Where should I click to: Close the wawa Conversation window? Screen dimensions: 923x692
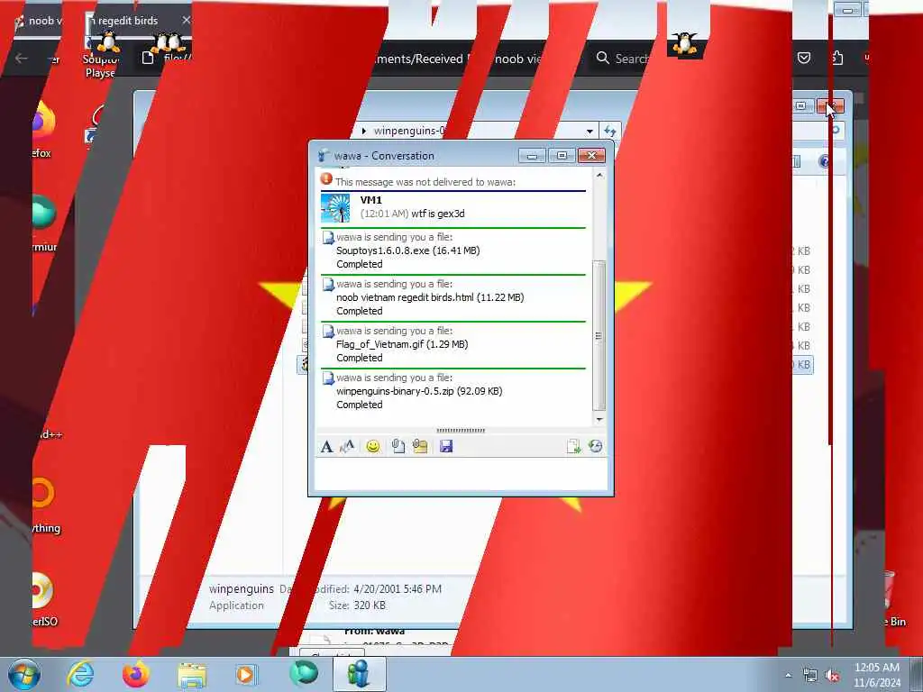coord(591,155)
